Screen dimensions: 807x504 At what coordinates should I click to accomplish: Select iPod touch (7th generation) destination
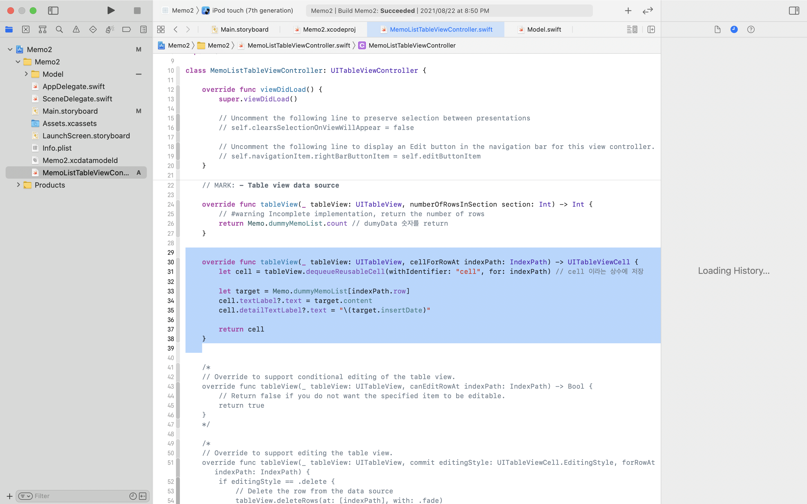(252, 10)
